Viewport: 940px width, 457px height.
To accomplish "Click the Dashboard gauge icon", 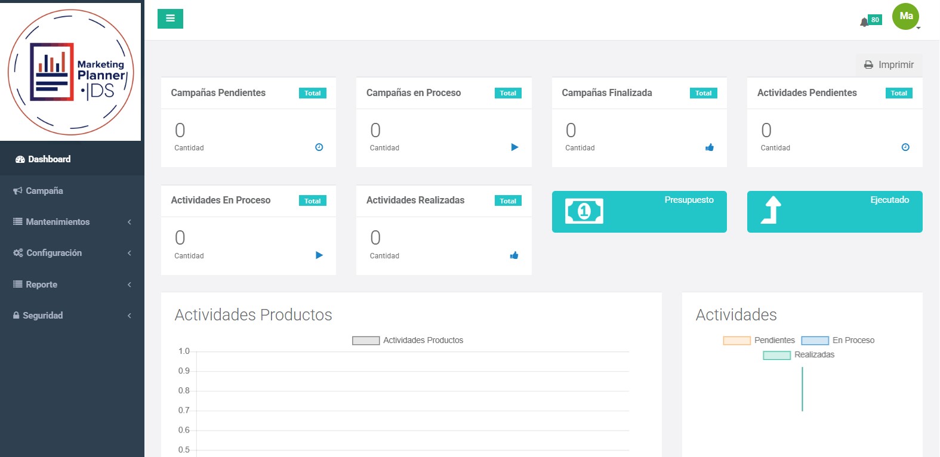I will pyautogui.click(x=20, y=159).
